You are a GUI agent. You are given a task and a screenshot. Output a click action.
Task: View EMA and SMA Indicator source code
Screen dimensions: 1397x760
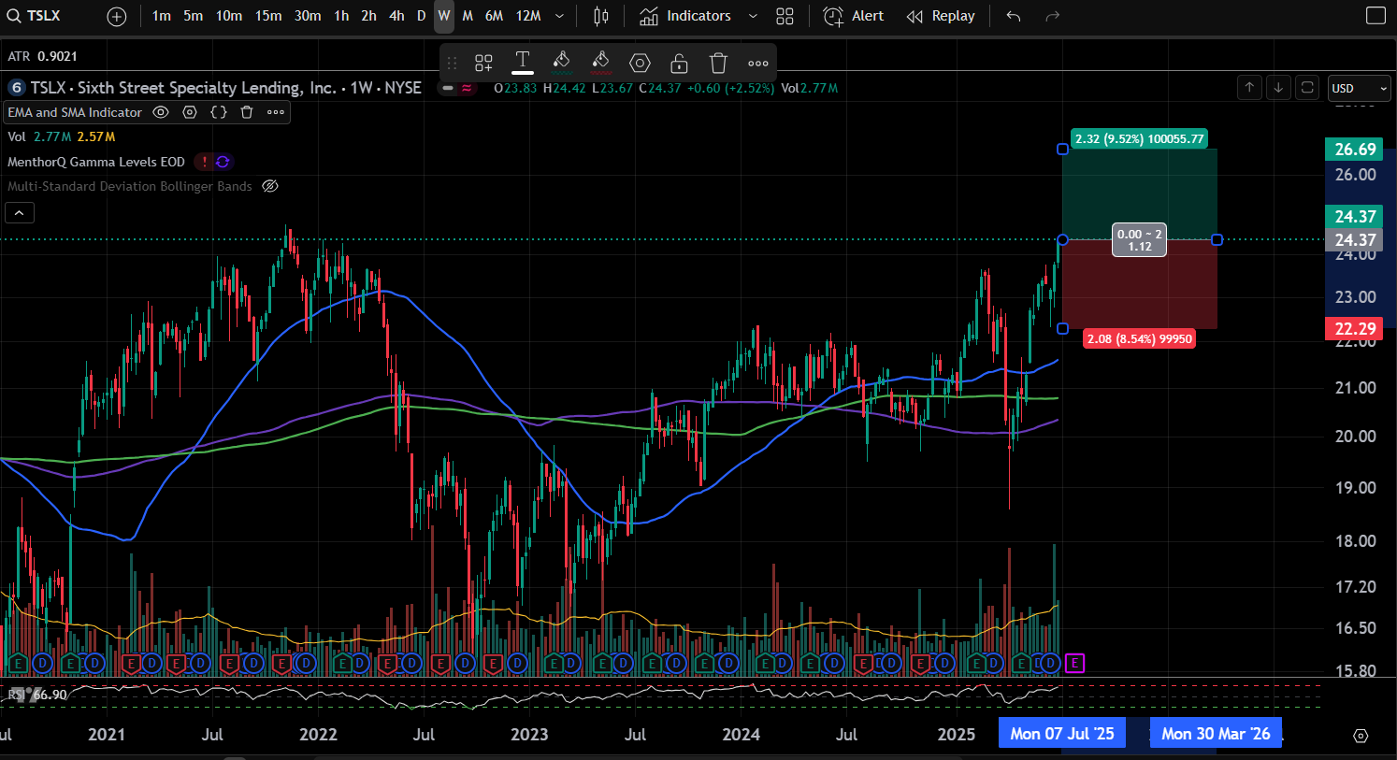coord(218,112)
